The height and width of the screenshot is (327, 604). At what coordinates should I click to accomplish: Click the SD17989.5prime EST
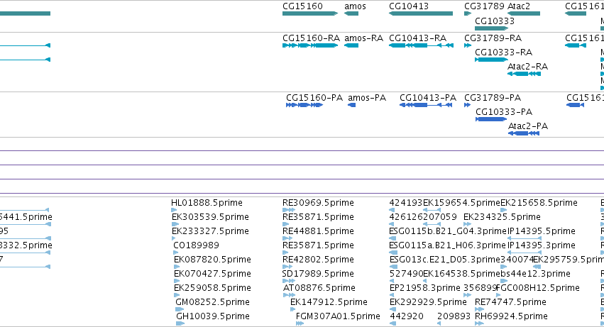pyautogui.click(x=318, y=274)
